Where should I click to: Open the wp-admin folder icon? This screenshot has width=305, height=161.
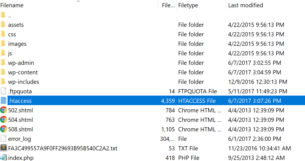tap(4, 63)
